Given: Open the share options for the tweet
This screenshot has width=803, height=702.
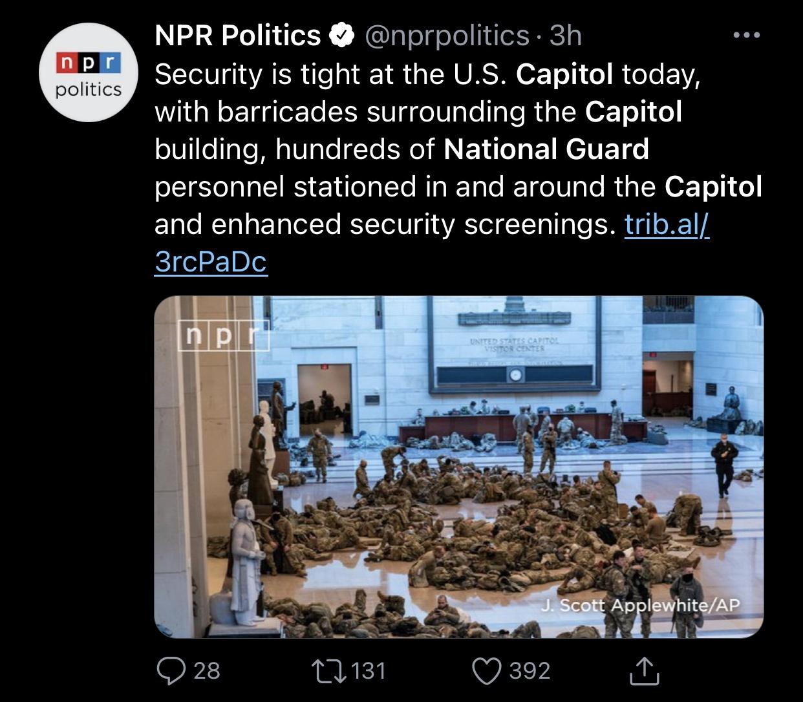Looking at the screenshot, I should pyautogui.click(x=645, y=671).
